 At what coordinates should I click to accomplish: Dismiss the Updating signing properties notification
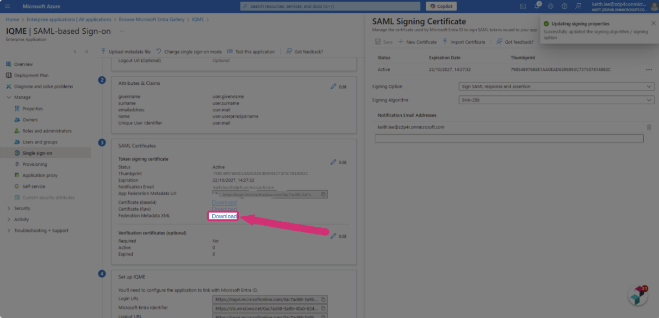point(653,23)
